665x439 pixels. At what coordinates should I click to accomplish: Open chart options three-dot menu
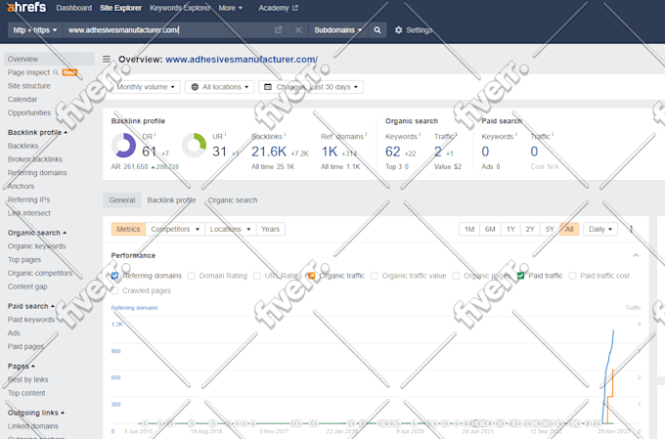(631, 229)
